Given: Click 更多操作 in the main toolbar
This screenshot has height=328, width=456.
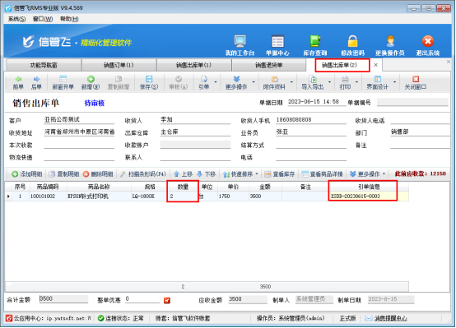Looking at the screenshot, I should (236, 83).
